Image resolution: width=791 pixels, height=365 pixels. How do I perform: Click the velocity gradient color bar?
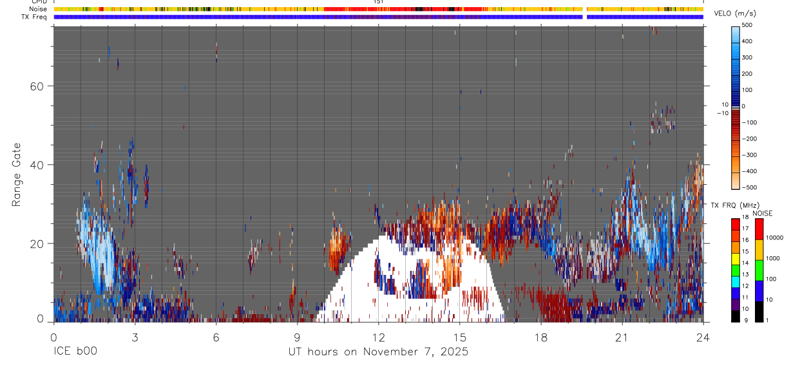coord(736,107)
